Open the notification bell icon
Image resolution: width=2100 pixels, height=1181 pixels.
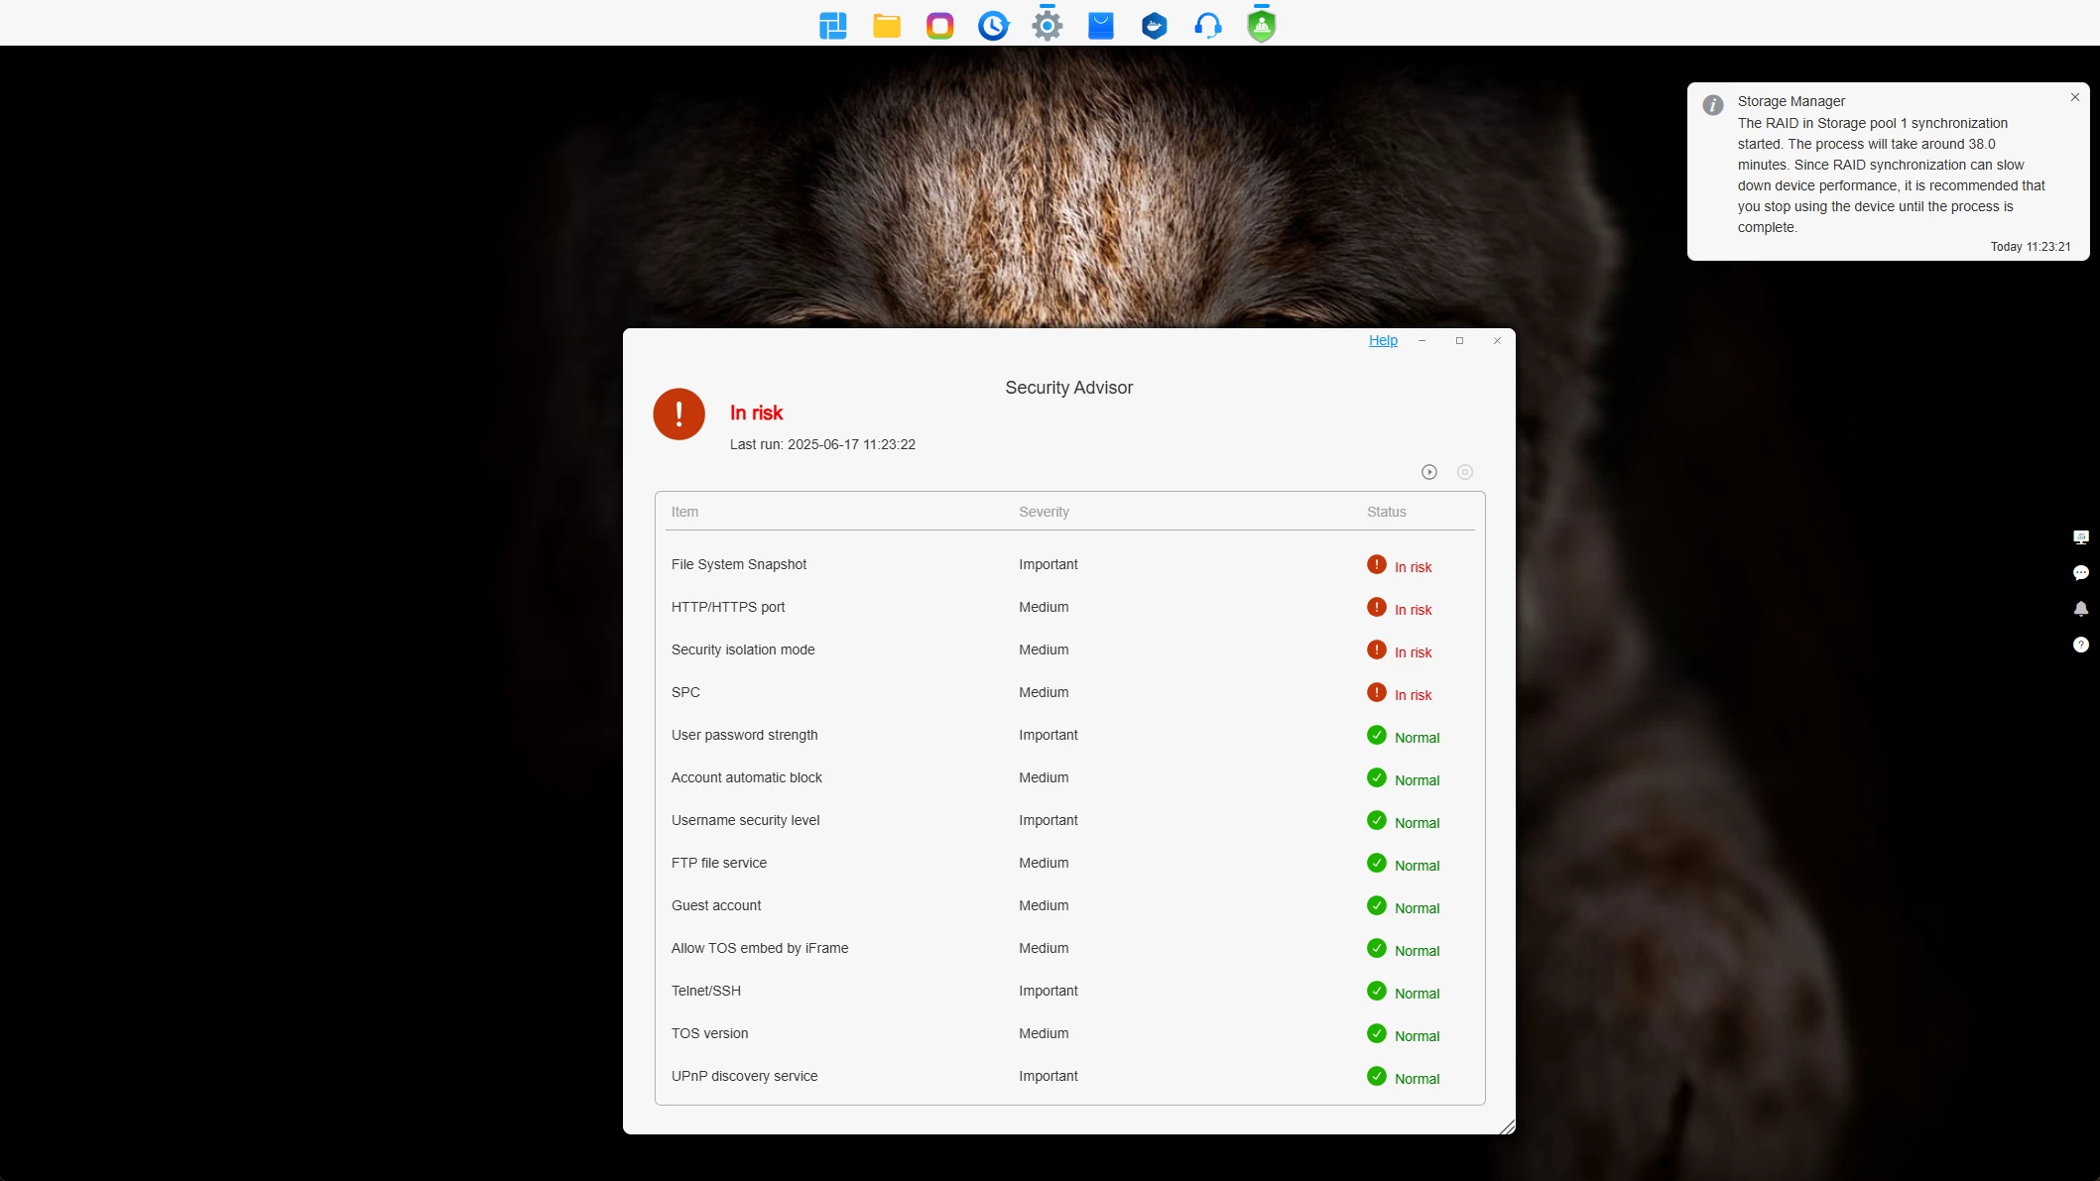pos(2081,609)
